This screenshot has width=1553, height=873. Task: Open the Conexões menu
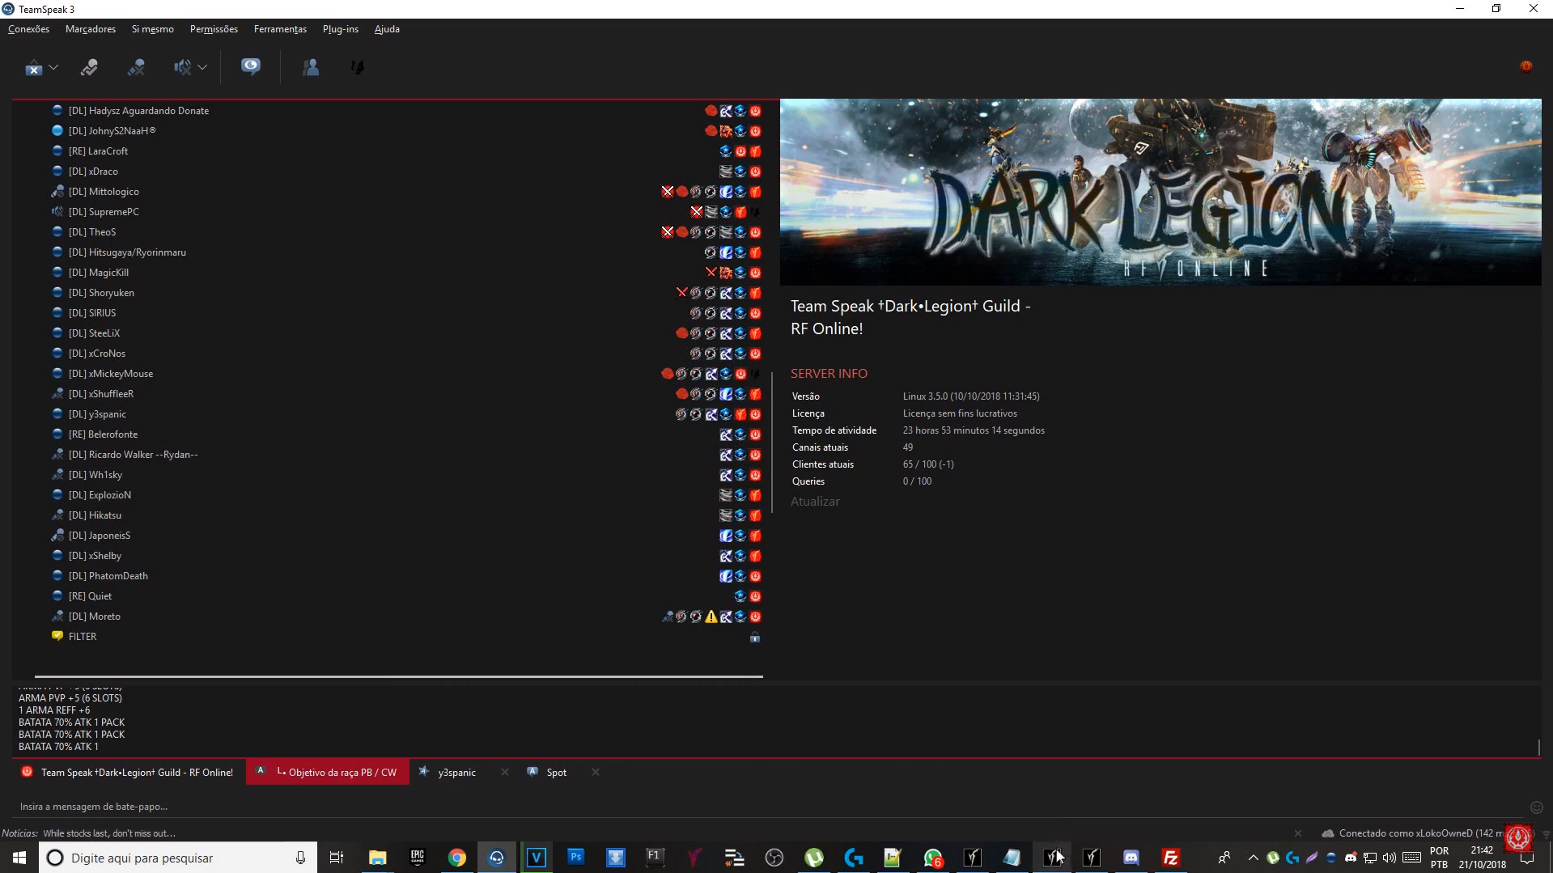pos(28,29)
